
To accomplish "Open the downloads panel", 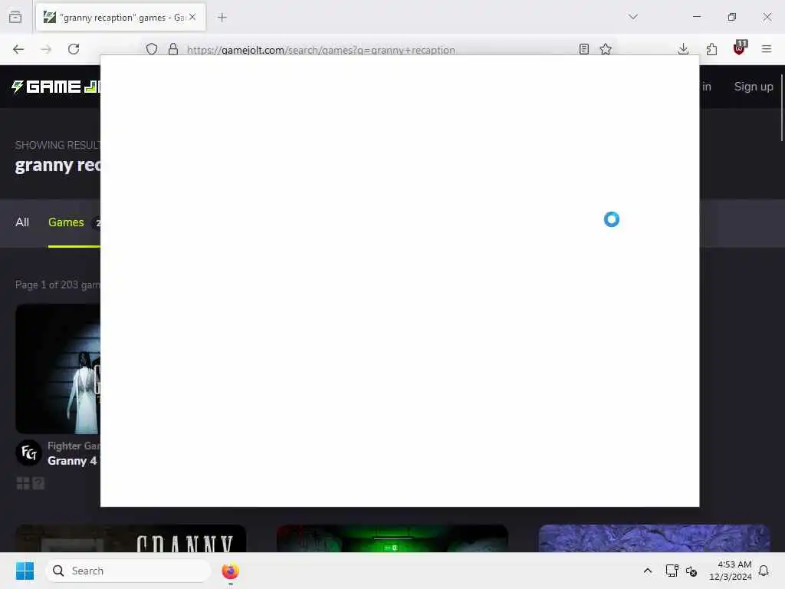I will click(x=683, y=49).
